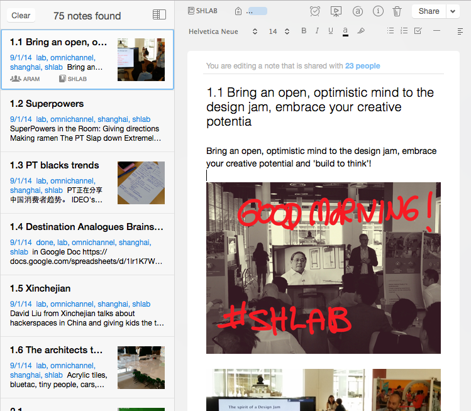
Task: Open note info icon
Action: pyautogui.click(x=378, y=11)
